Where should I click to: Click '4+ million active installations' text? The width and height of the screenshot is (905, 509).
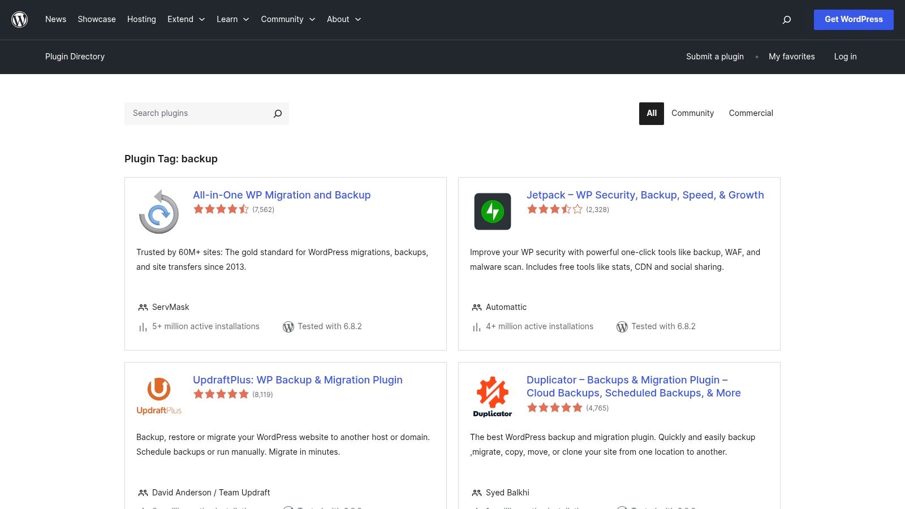click(x=540, y=326)
